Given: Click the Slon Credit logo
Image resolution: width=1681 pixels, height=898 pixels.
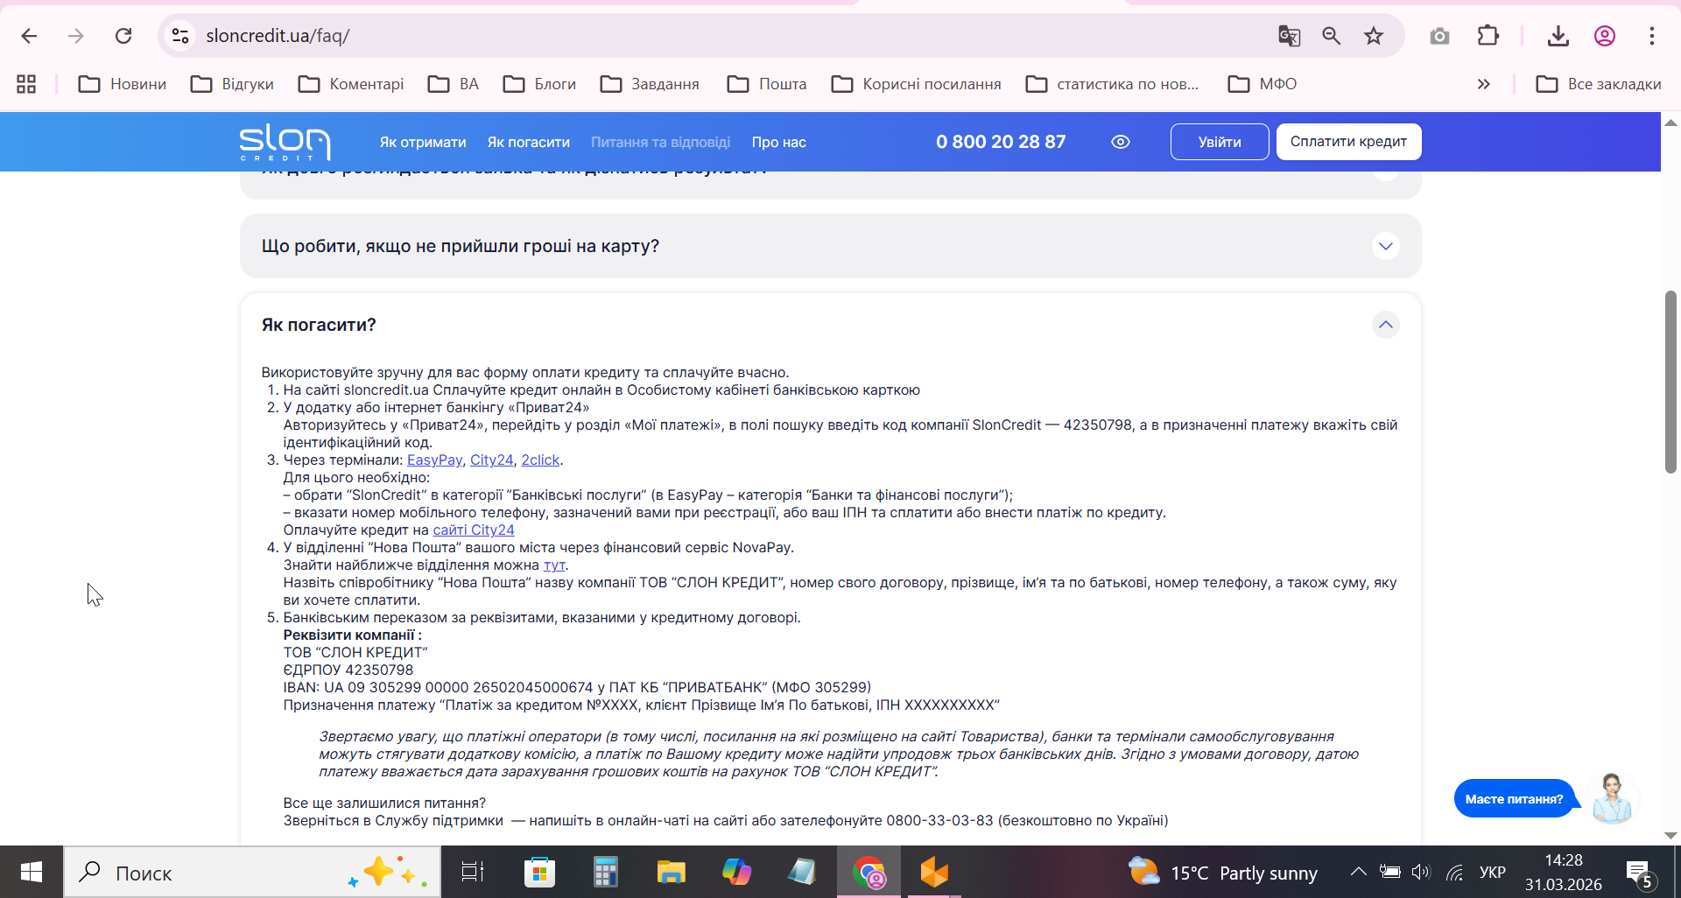Looking at the screenshot, I should pyautogui.click(x=285, y=142).
